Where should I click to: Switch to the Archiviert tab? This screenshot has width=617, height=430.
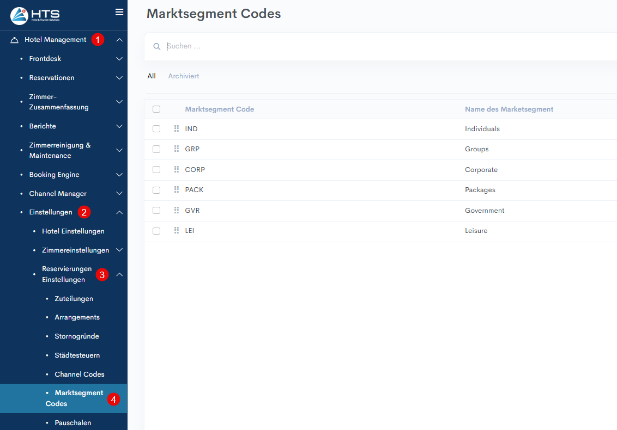coord(183,76)
